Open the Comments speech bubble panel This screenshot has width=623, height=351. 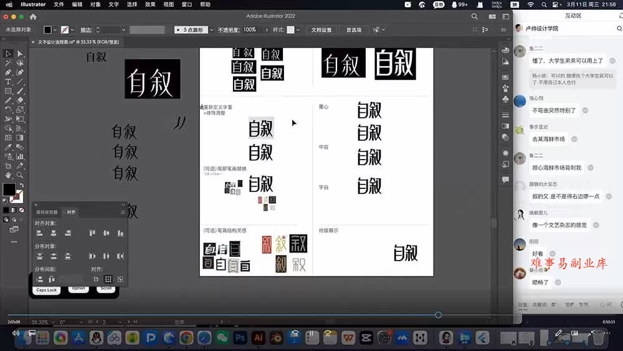(505, 180)
